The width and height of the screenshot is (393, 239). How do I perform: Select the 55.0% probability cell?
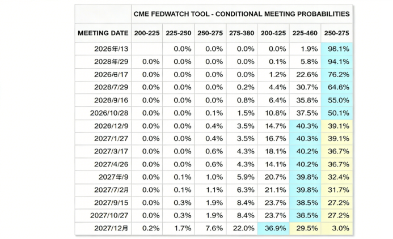click(337, 100)
